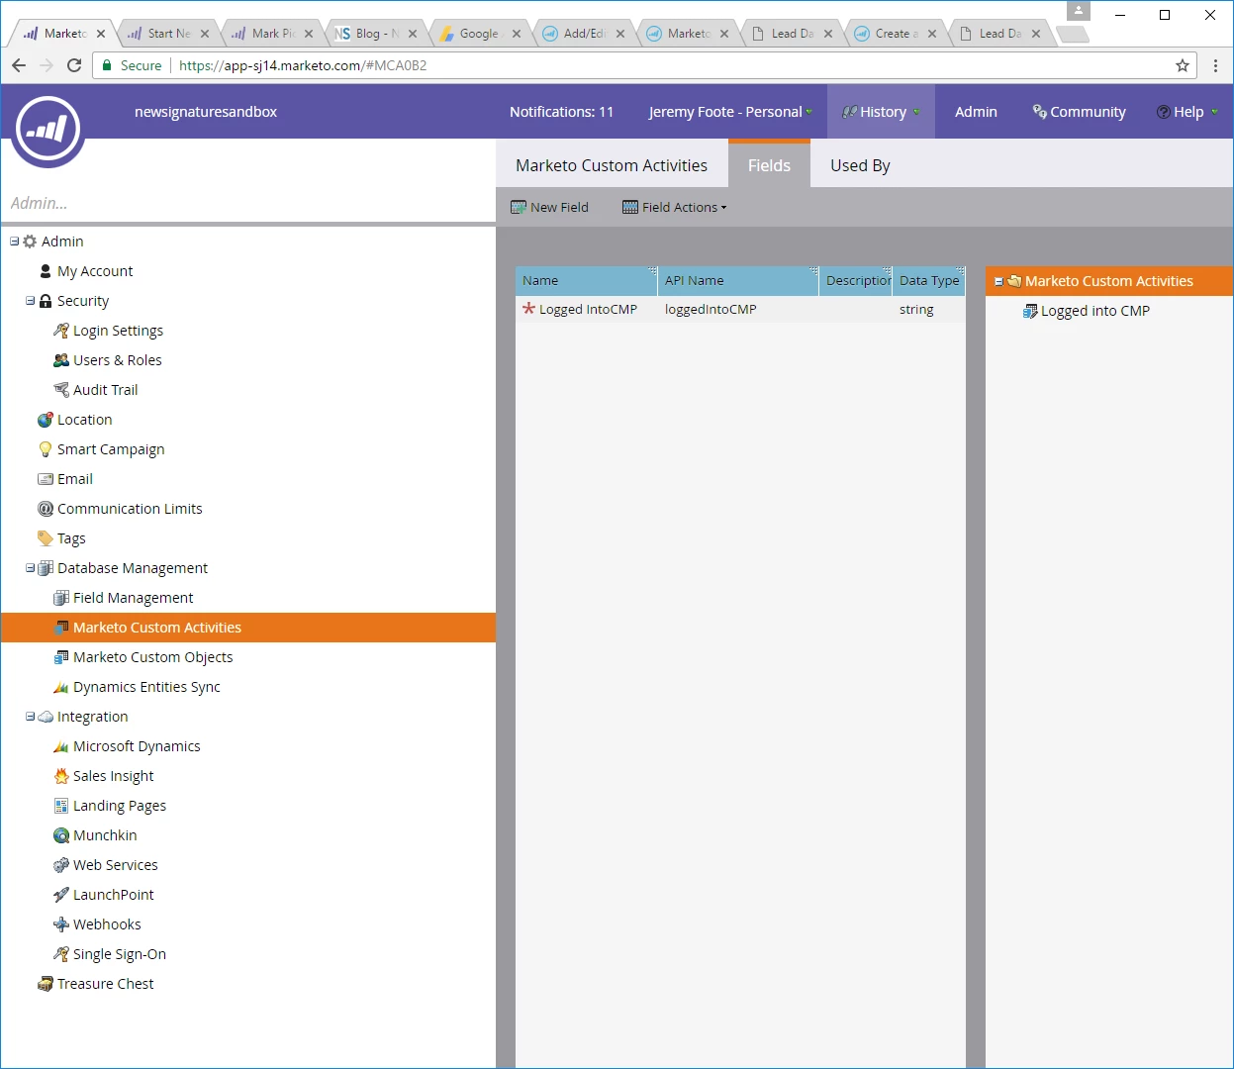Screen dimensions: 1234x1069
Task: Select Logged into CMP in right tree
Action: coord(1095,311)
